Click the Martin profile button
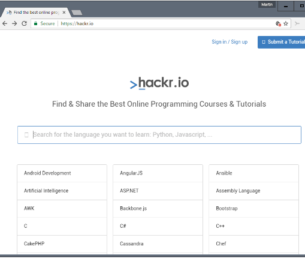 coord(267,4)
